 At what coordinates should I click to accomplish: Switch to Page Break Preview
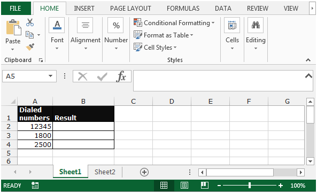205,186
